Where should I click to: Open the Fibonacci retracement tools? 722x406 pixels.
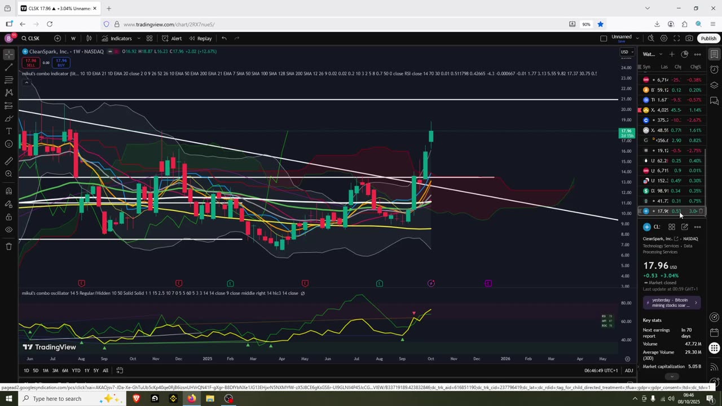(x=8, y=80)
